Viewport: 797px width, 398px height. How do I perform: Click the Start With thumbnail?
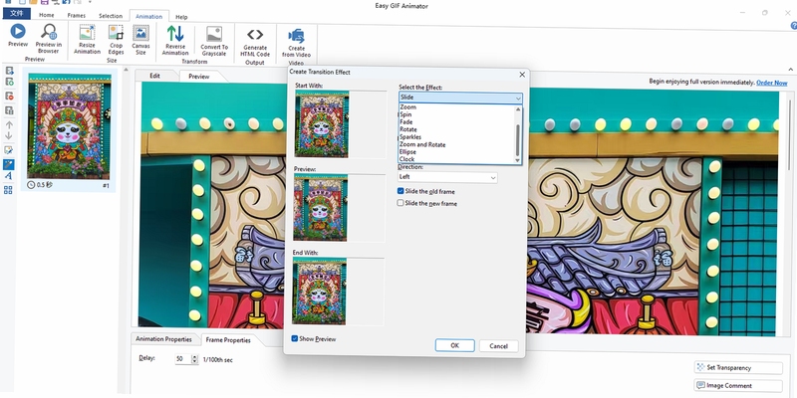click(x=322, y=123)
